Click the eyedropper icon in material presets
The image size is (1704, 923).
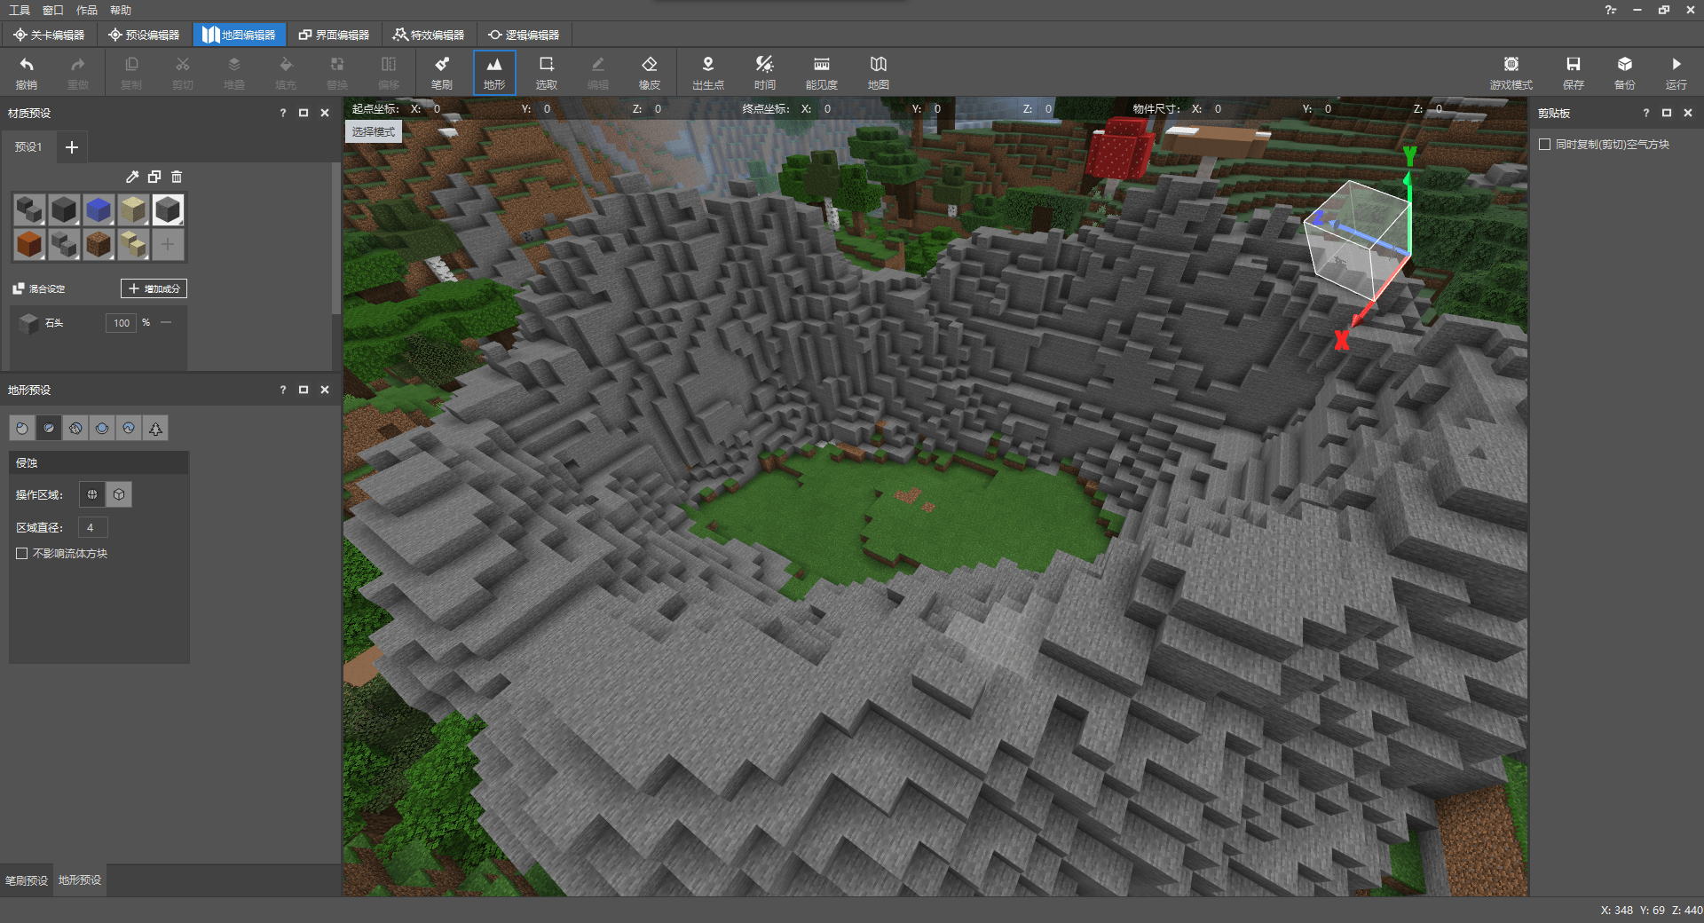click(132, 177)
